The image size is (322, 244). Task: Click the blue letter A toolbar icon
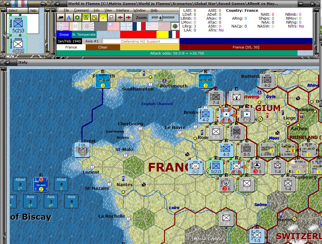click(x=69, y=17)
